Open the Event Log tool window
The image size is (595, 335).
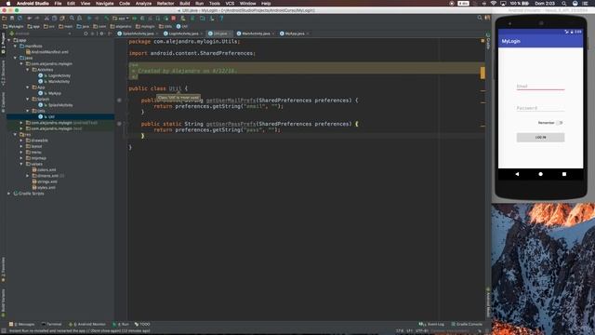click(431, 325)
